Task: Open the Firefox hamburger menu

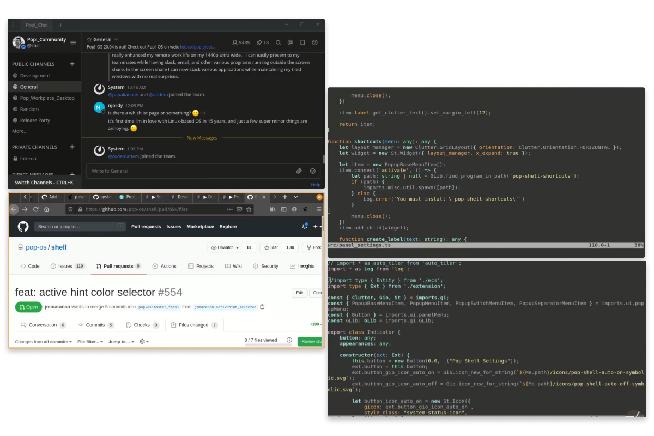Action: (x=319, y=209)
